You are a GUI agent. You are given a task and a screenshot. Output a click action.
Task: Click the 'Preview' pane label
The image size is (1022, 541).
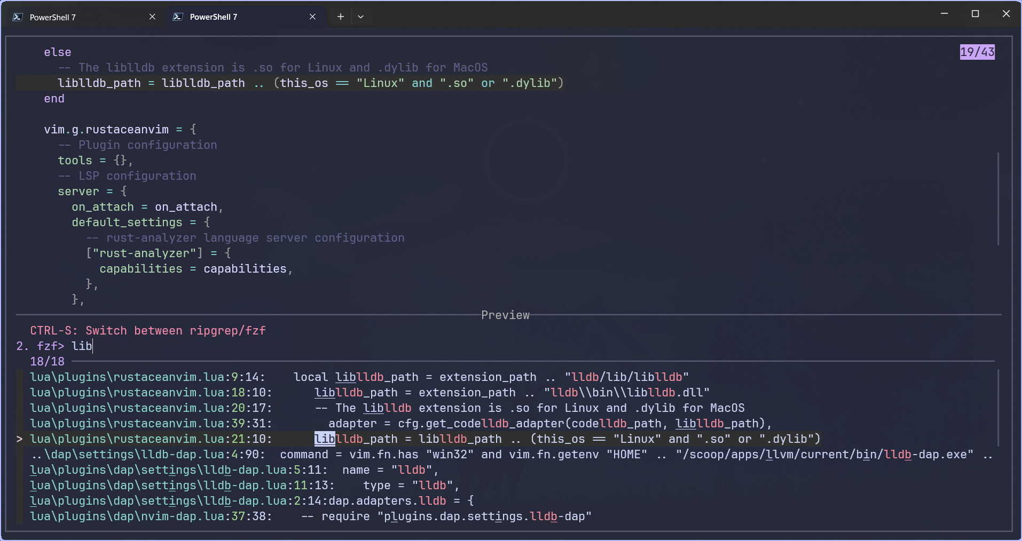coord(505,315)
